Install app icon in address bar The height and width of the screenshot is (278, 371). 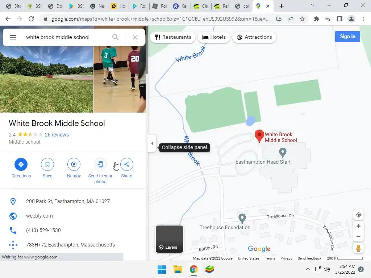pos(279,19)
